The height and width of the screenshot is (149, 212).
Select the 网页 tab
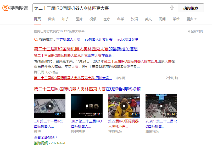click(37, 19)
